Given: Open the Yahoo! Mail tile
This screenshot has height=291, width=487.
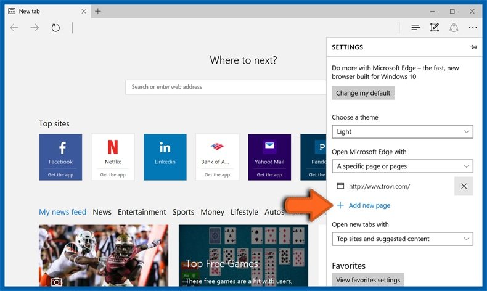Looking at the screenshot, I should point(269,157).
